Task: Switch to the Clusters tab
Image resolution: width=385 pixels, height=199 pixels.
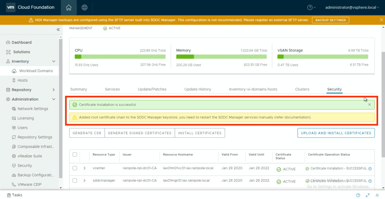Action: point(302,89)
